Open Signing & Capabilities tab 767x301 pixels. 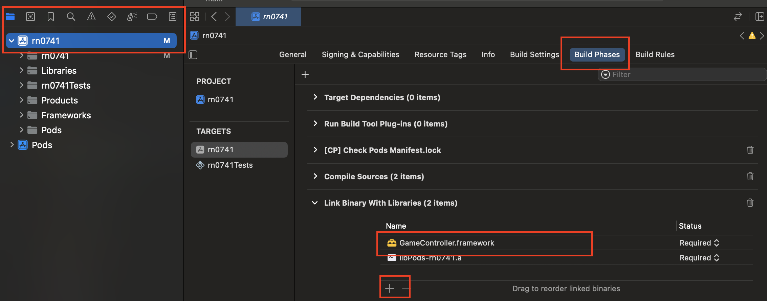tap(360, 54)
